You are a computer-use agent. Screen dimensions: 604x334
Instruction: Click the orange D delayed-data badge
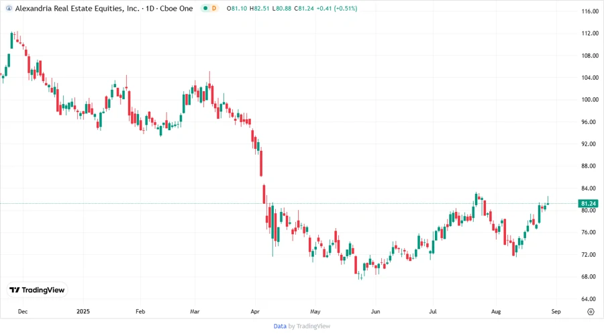[x=215, y=8]
